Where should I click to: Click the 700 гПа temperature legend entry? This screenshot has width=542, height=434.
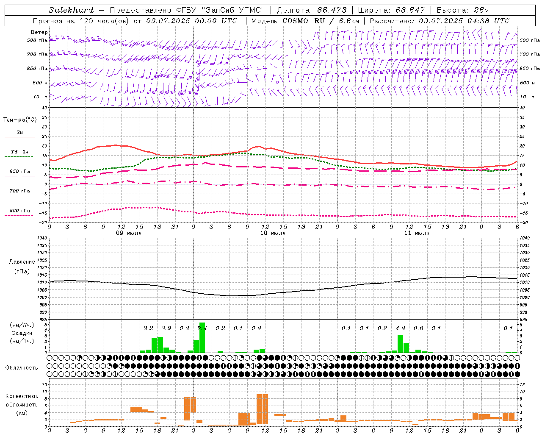click(x=20, y=191)
